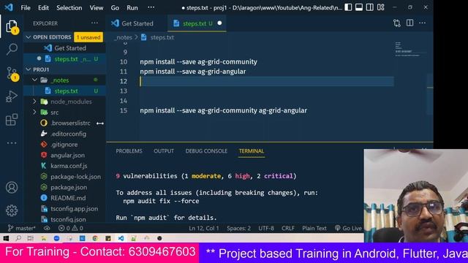Click Go Live in the status bar
The image size is (468, 263).
[x=348, y=229]
